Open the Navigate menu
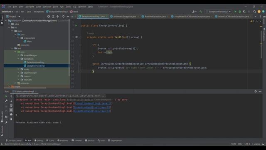Viewport: 266px width, 150px height. click(x=30, y=7)
